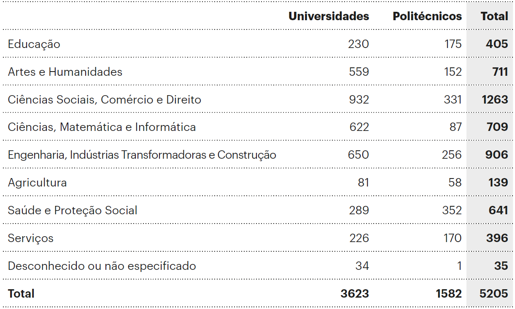Image resolution: width=515 pixels, height=309 pixels.
Task: Select Engenharia, Indústrias Transformadoras e Construção label
Action: tap(142, 155)
